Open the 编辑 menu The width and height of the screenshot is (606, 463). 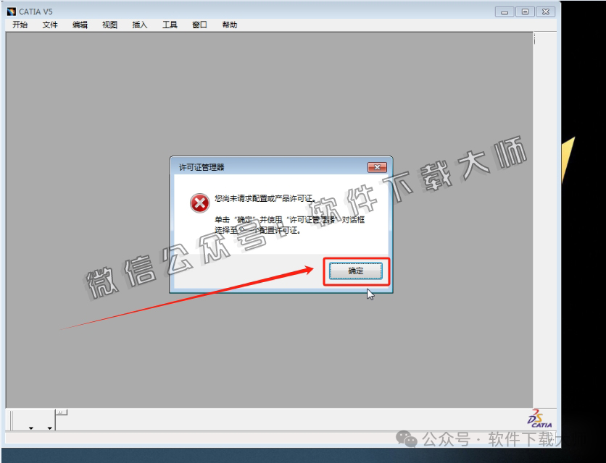point(79,24)
